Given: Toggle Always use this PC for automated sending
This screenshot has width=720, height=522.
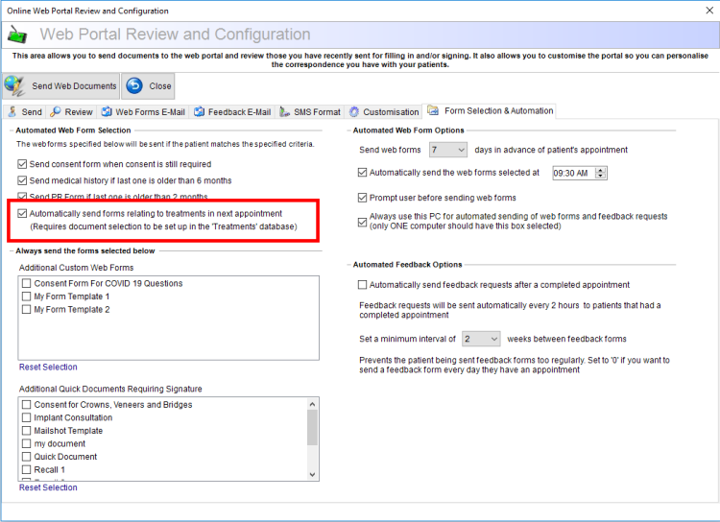Looking at the screenshot, I should click(362, 223).
